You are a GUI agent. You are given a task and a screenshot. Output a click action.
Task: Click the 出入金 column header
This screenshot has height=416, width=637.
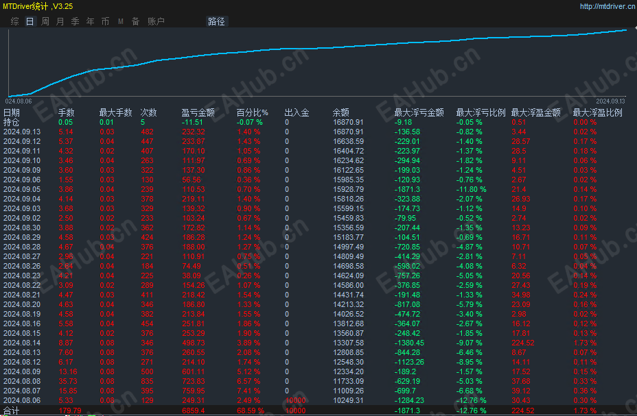[297, 112]
